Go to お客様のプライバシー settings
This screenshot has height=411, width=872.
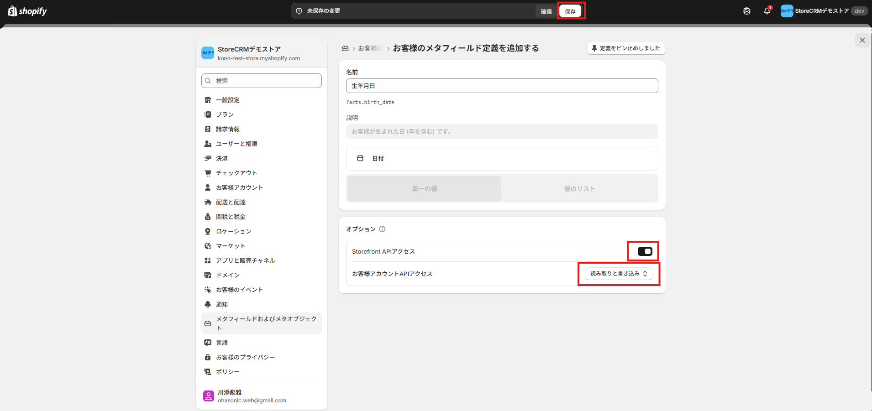tap(245, 357)
